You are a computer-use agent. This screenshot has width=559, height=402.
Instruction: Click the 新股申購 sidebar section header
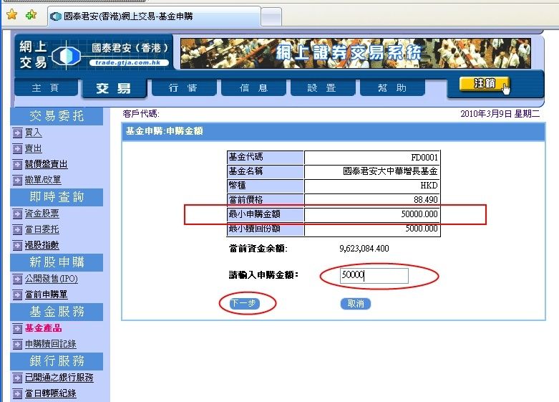coord(57,262)
